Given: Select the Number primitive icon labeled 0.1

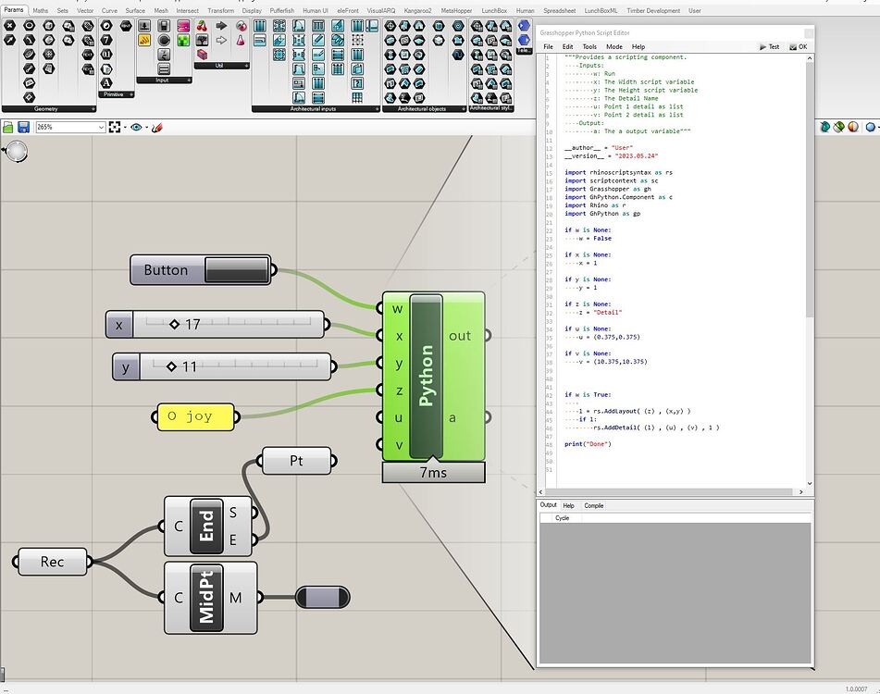Looking at the screenshot, I should (106, 54).
